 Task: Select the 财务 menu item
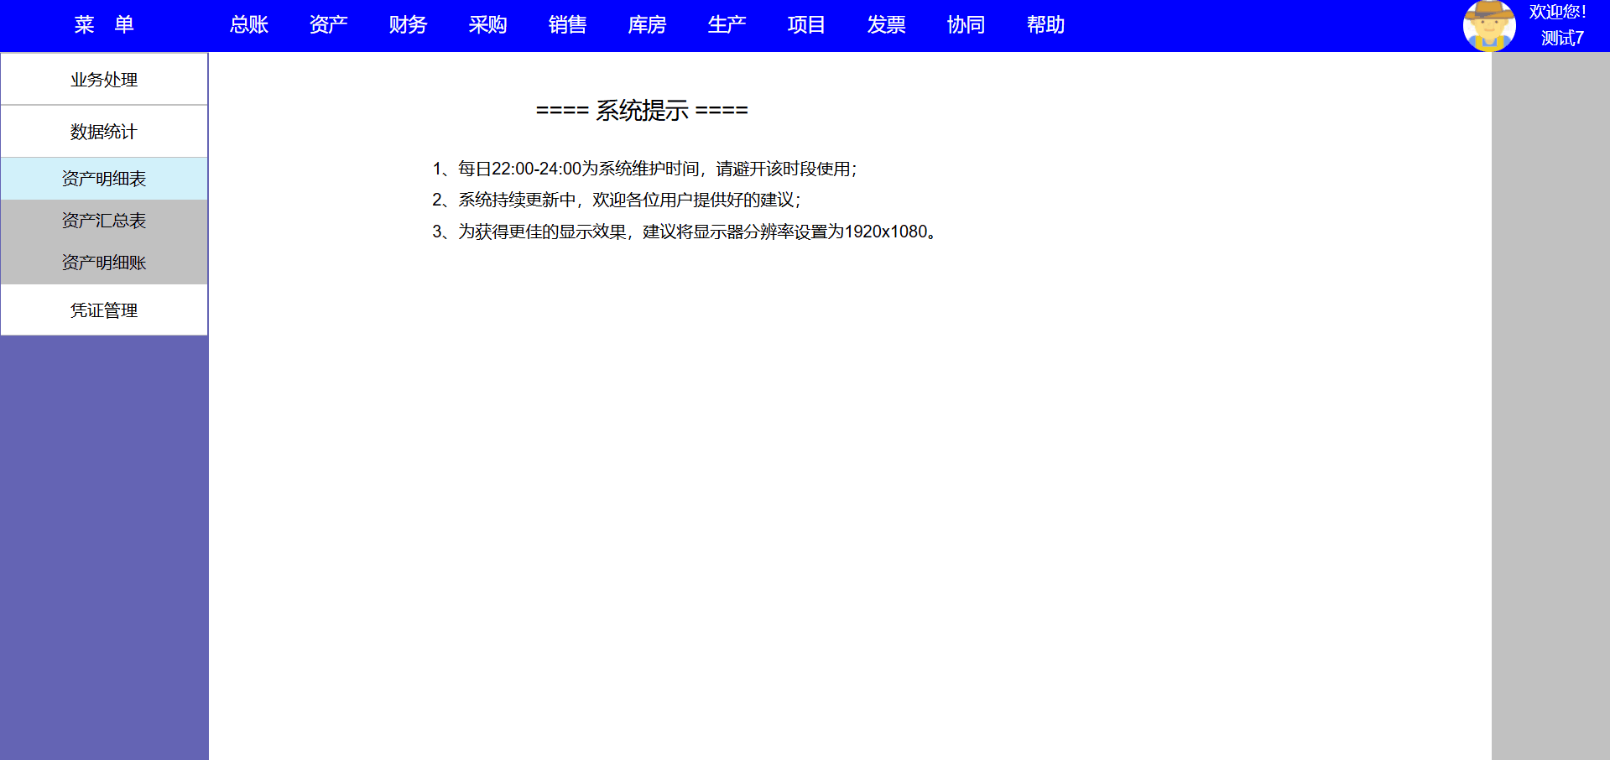(408, 25)
